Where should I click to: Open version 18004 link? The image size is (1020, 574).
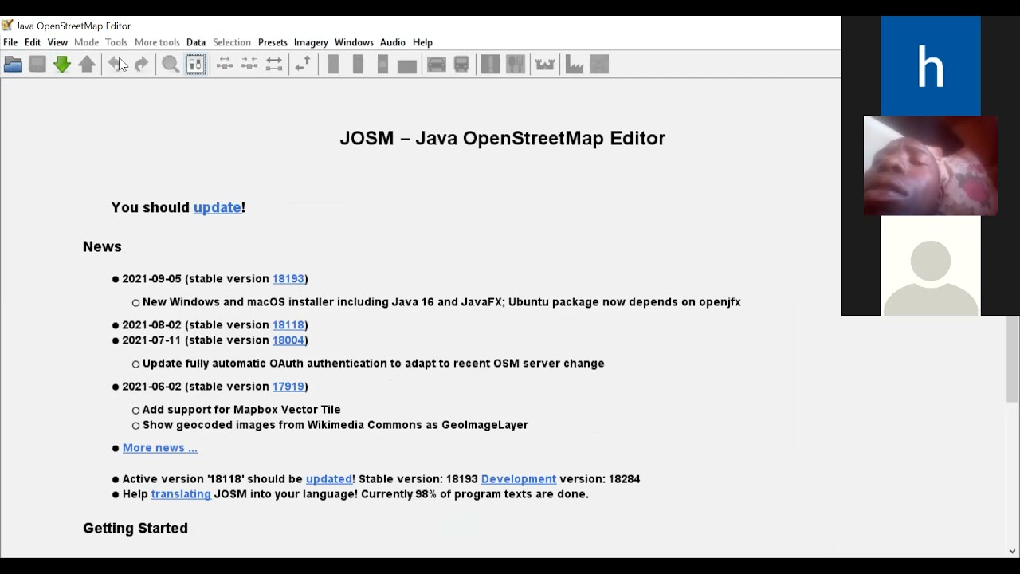click(288, 340)
